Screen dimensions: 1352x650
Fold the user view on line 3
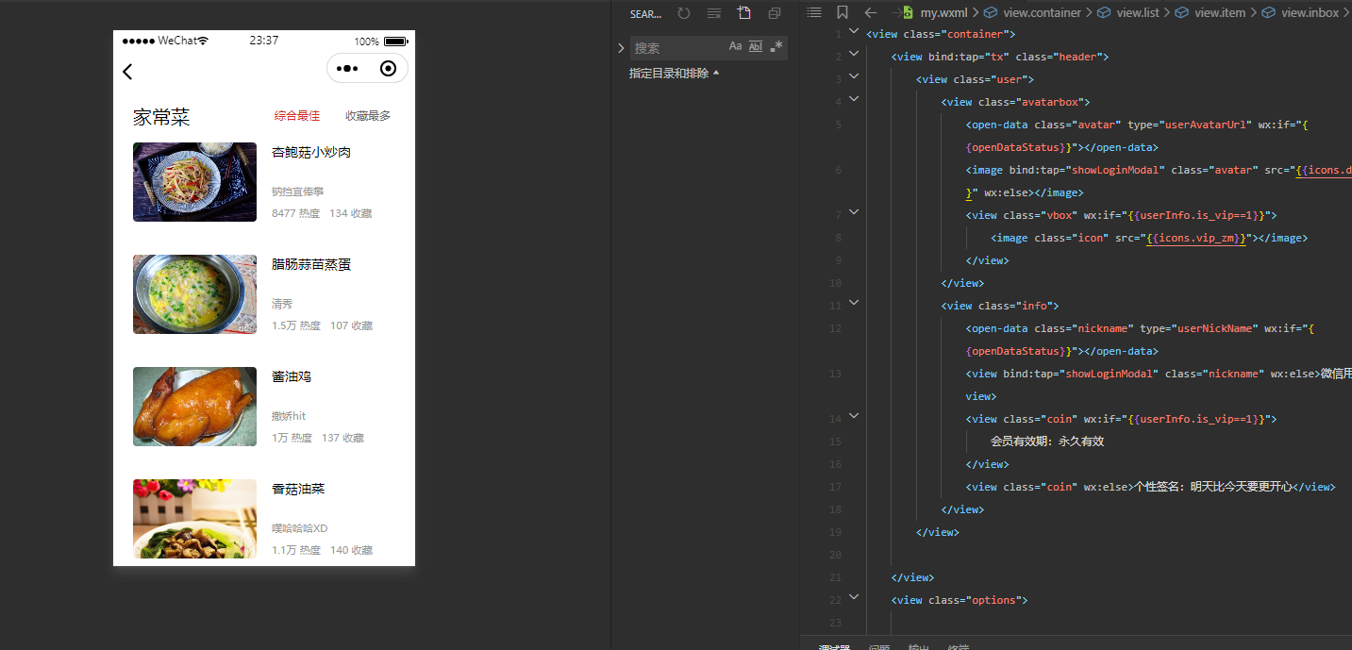coord(854,75)
